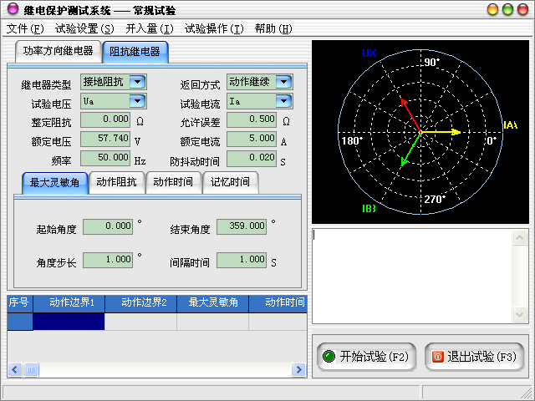
Task: Click the orange minimize window button
Action: pyautogui.click(x=492, y=9)
